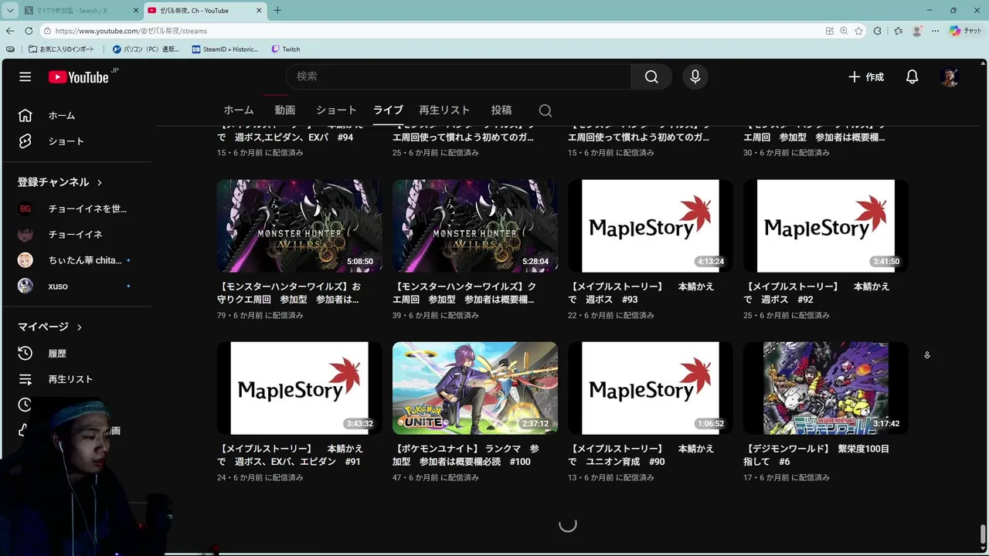Open the YouTube hamburger guide menu
The image size is (989, 556).
[x=25, y=76]
